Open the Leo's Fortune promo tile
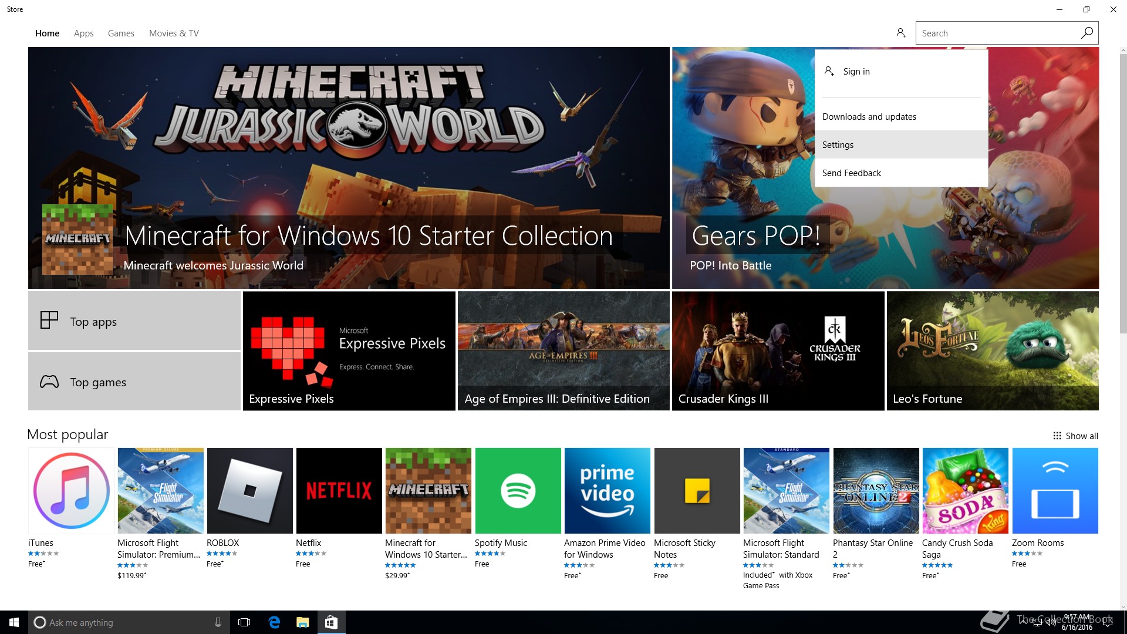 (x=993, y=351)
